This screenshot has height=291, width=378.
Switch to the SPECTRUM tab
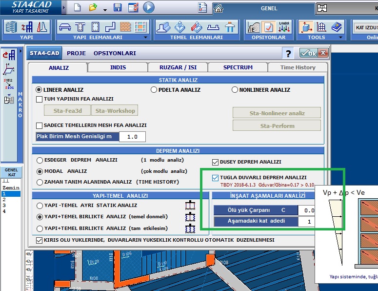point(238,67)
